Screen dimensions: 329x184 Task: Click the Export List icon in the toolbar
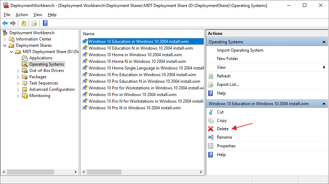tap(34, 23)
